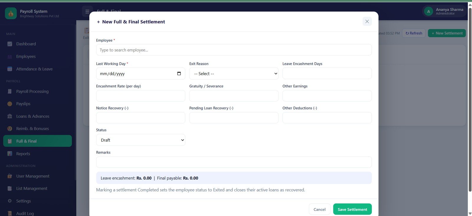Open Settings from sidebar
This screenshot has height=216, width=472.
pyautogui.click(x=37, y=201)
